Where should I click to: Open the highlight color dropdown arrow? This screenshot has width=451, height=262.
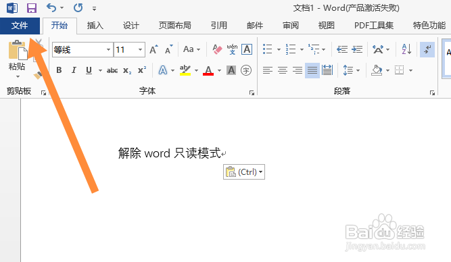197,70
